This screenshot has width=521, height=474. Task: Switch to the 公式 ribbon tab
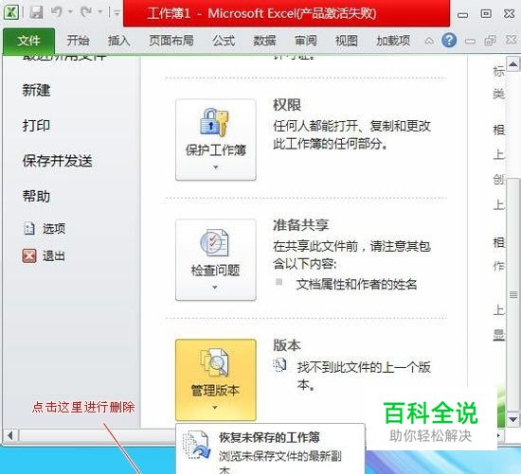224,41
